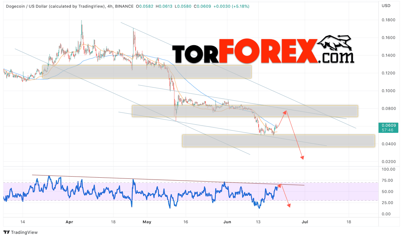This screenshot has height=238, width=403.
Task: Click the 18 date label after Jul
Action: pyautogui.click(x=348, y=222)
